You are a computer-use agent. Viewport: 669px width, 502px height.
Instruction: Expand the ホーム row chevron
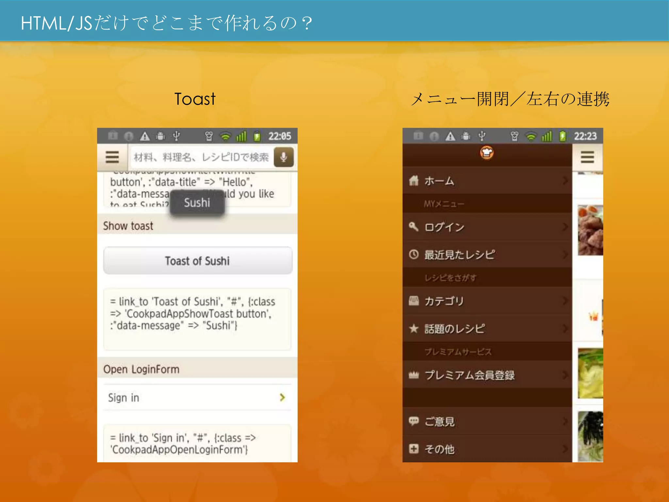click(565, 180)
